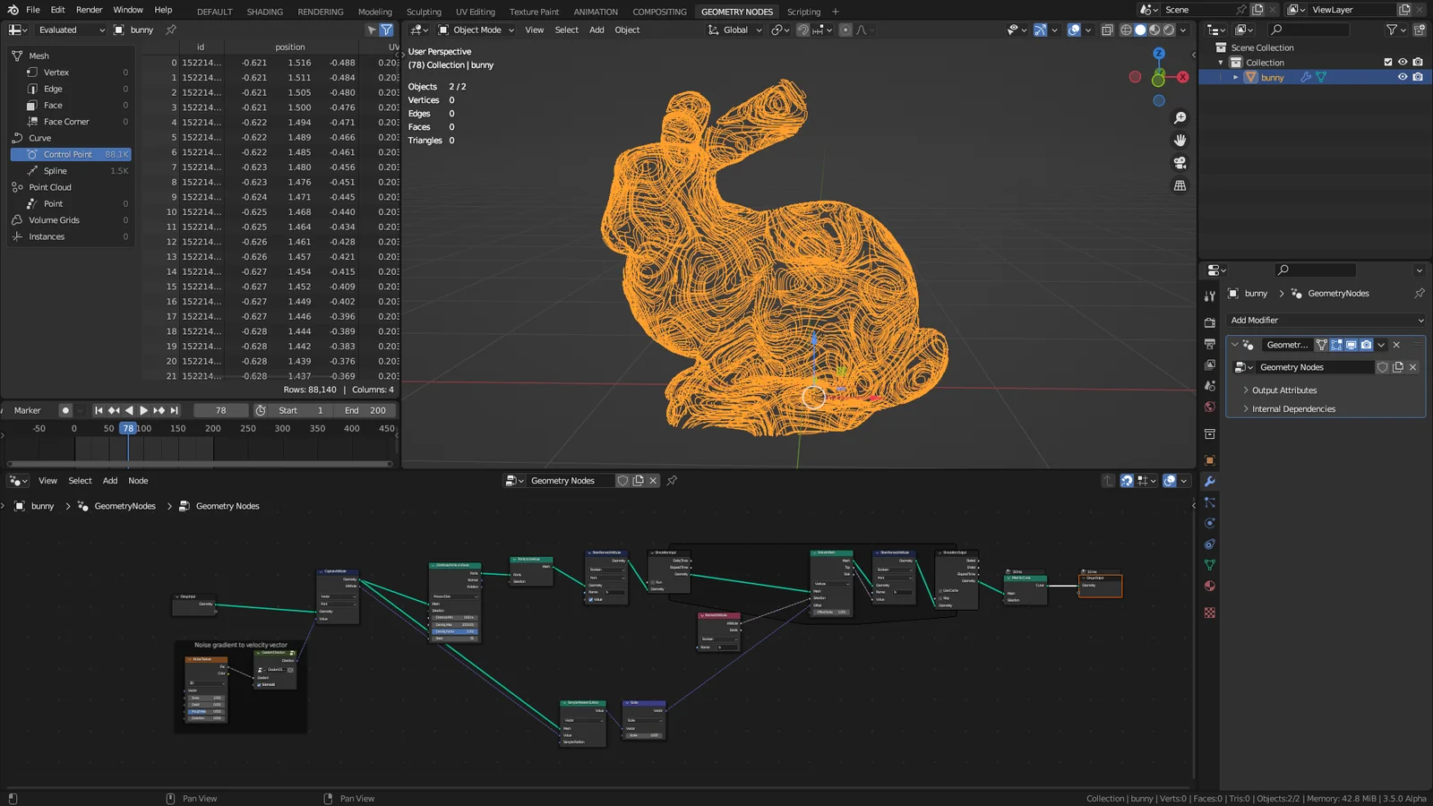Image resolution: width=1433 pixels, height=806 pixels.
Task: Delete the Geometry Nodes modifier with the X button
Action: [x=1396, y=345]
